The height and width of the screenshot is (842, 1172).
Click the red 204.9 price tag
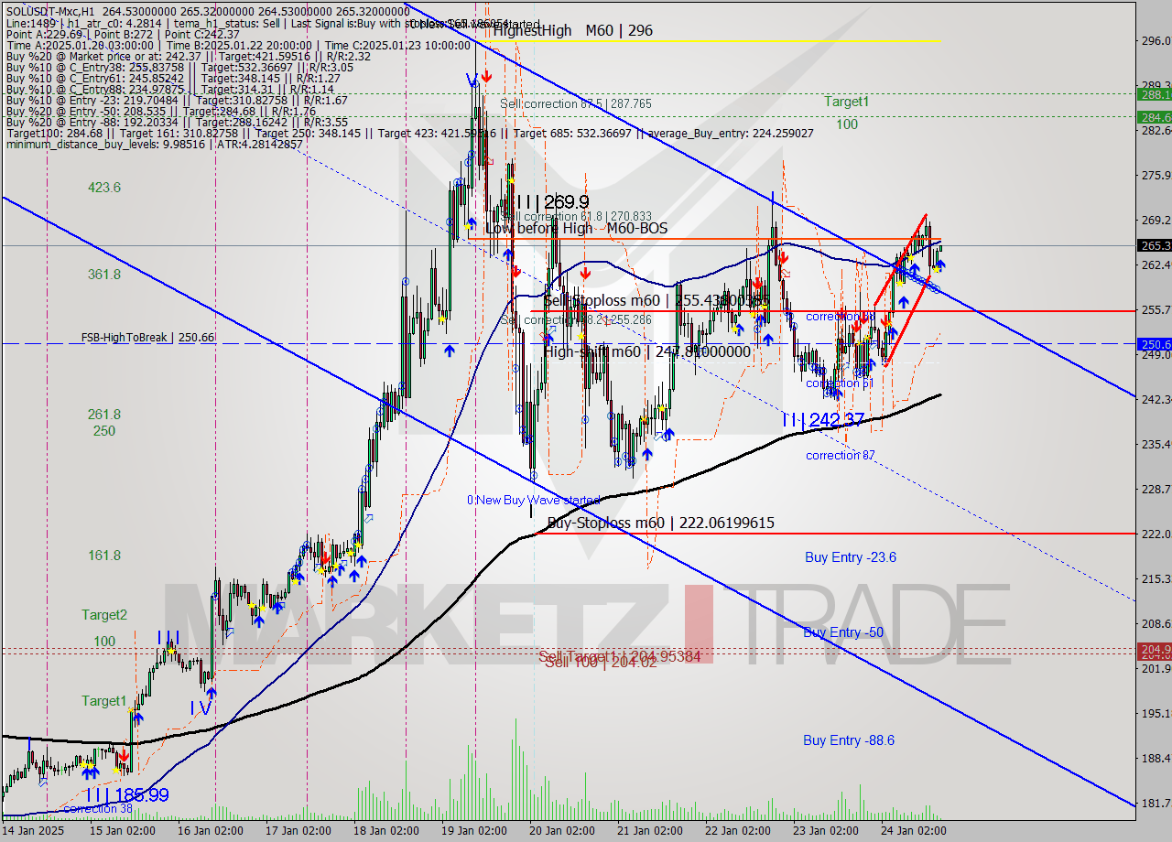pyautogui.click(x=1154, y=648)
